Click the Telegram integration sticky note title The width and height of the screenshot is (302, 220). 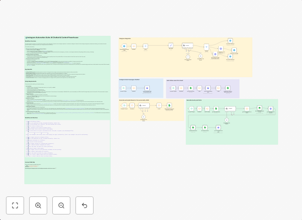pos(125,39)
